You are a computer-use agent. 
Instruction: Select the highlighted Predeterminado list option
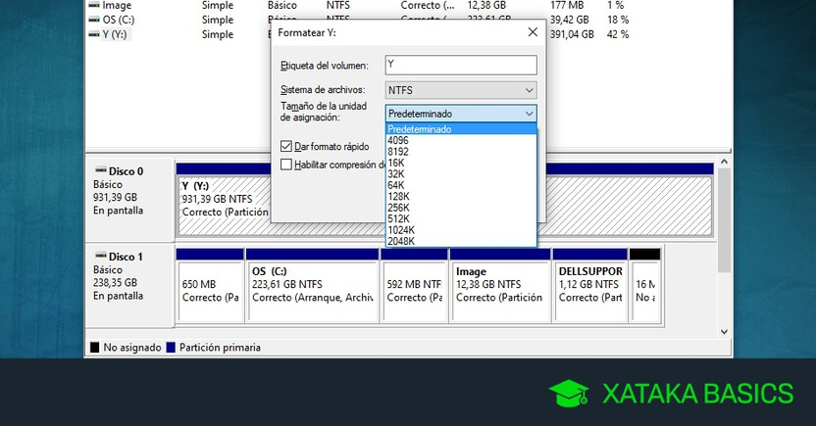(x=420, y=129)
